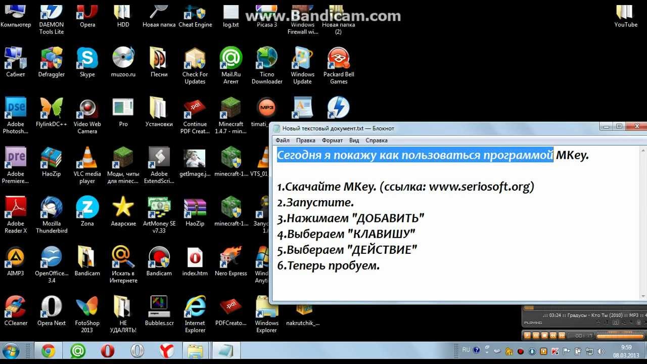Open the Adobe Premiere desktop shortcut
This screenshot has height=364, width=647.
point(16,165)
